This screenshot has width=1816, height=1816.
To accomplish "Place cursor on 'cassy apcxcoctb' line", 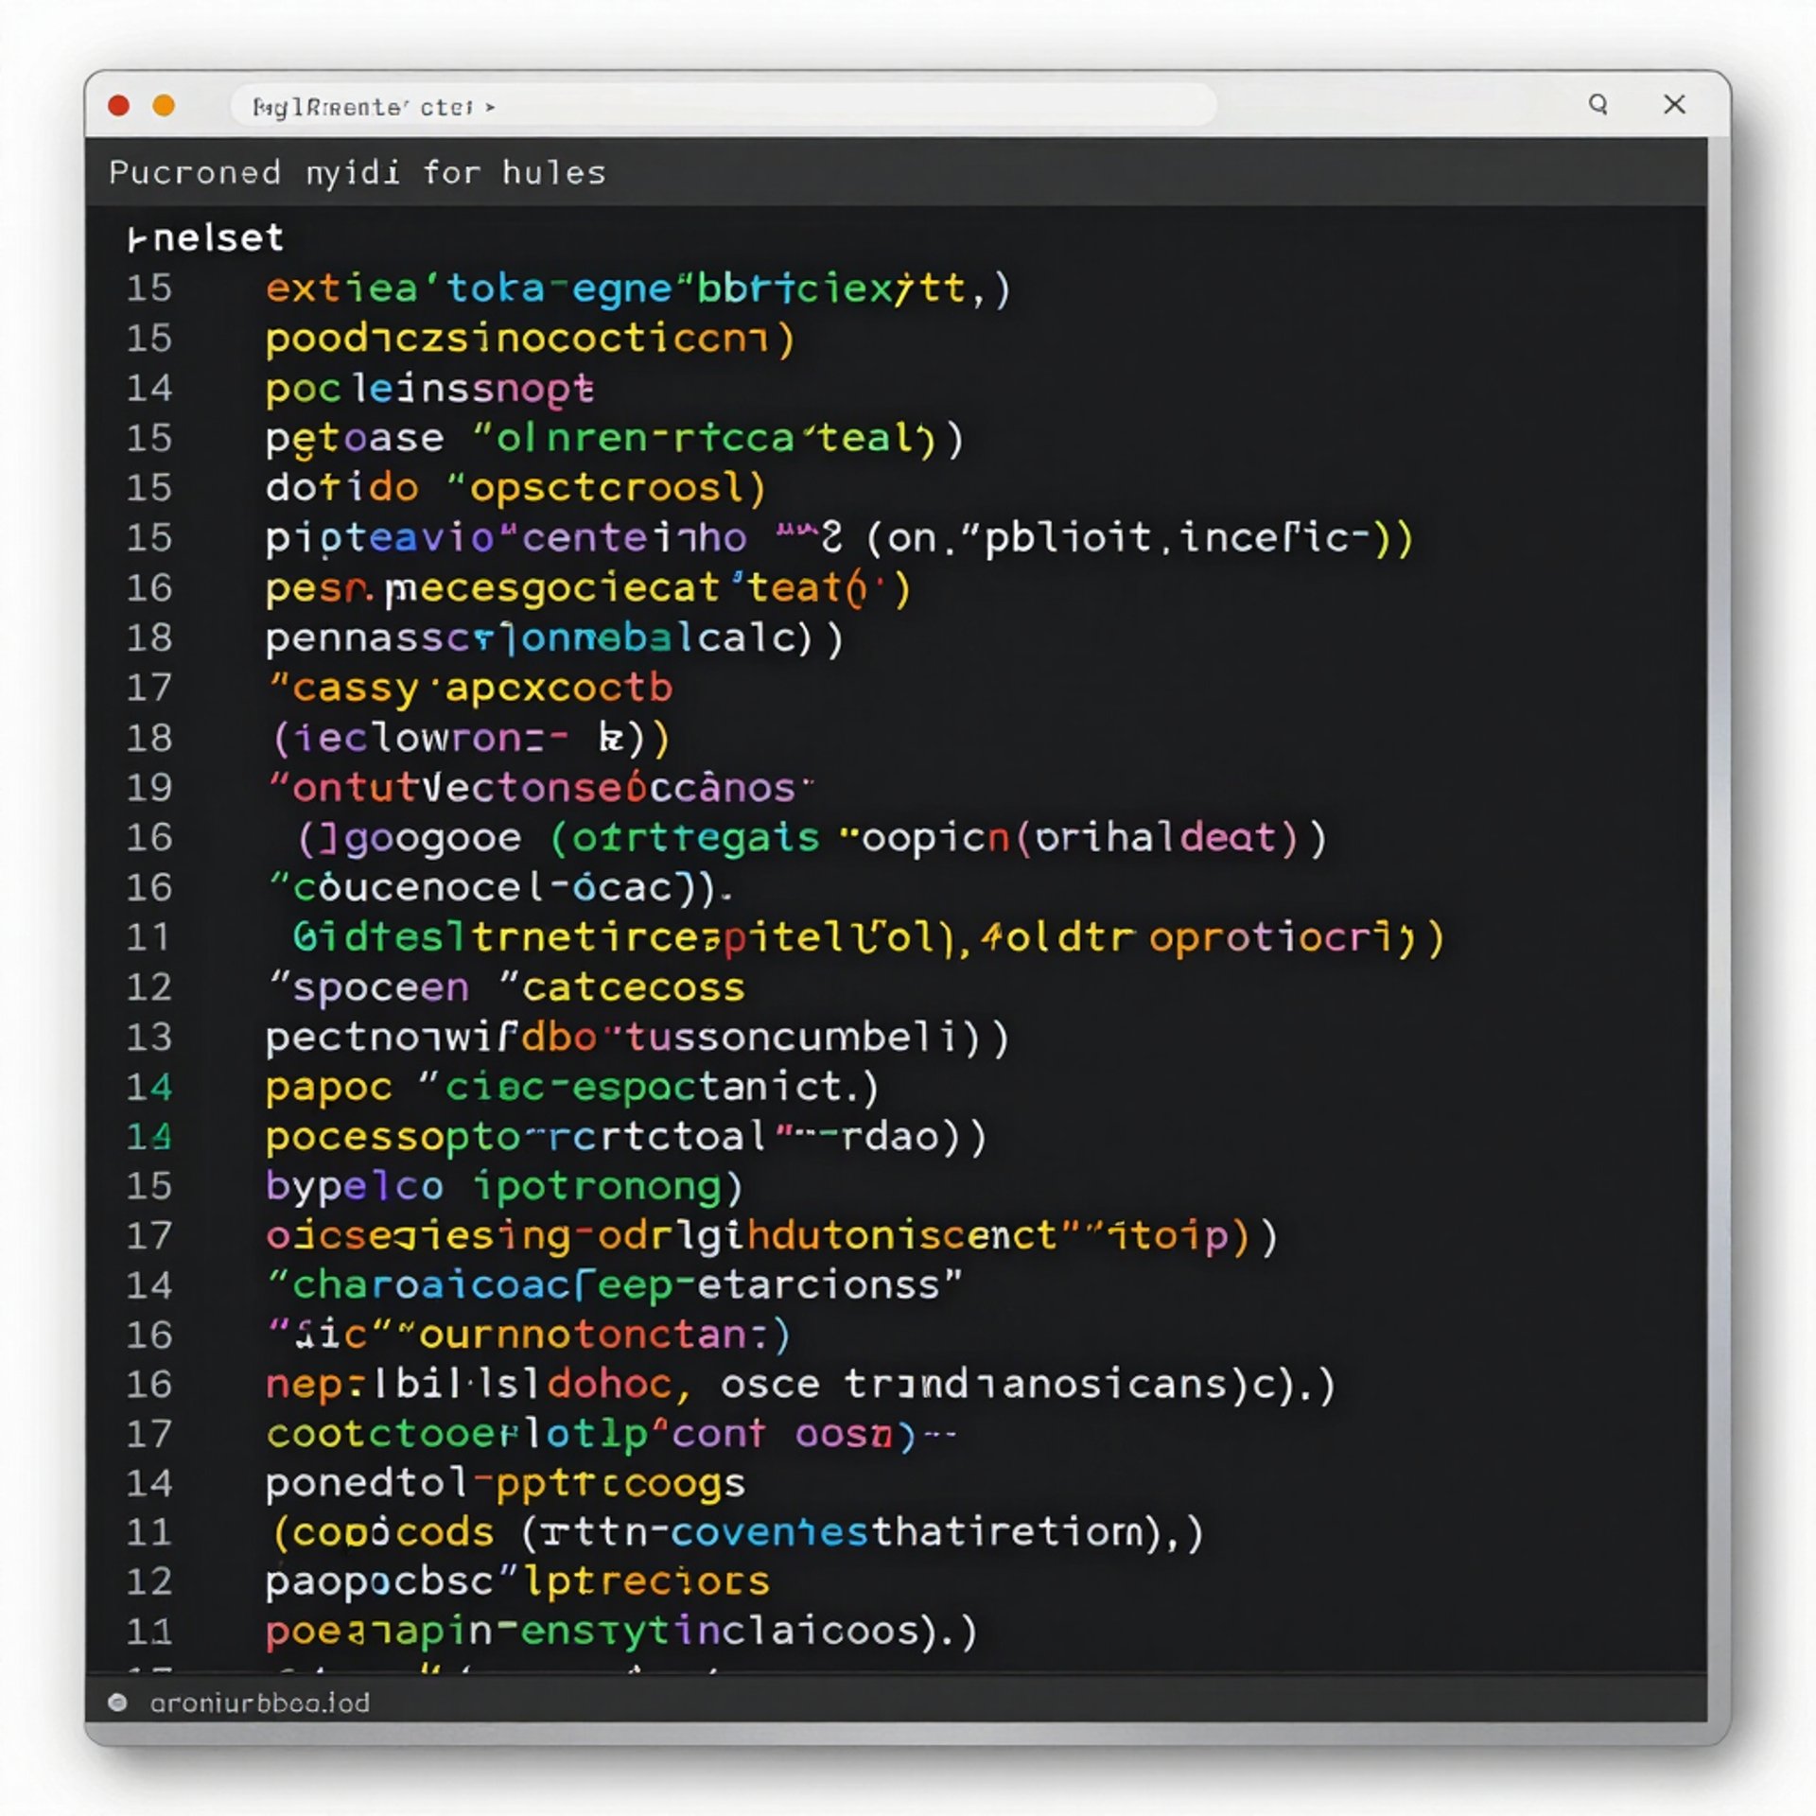I will 470,689.
